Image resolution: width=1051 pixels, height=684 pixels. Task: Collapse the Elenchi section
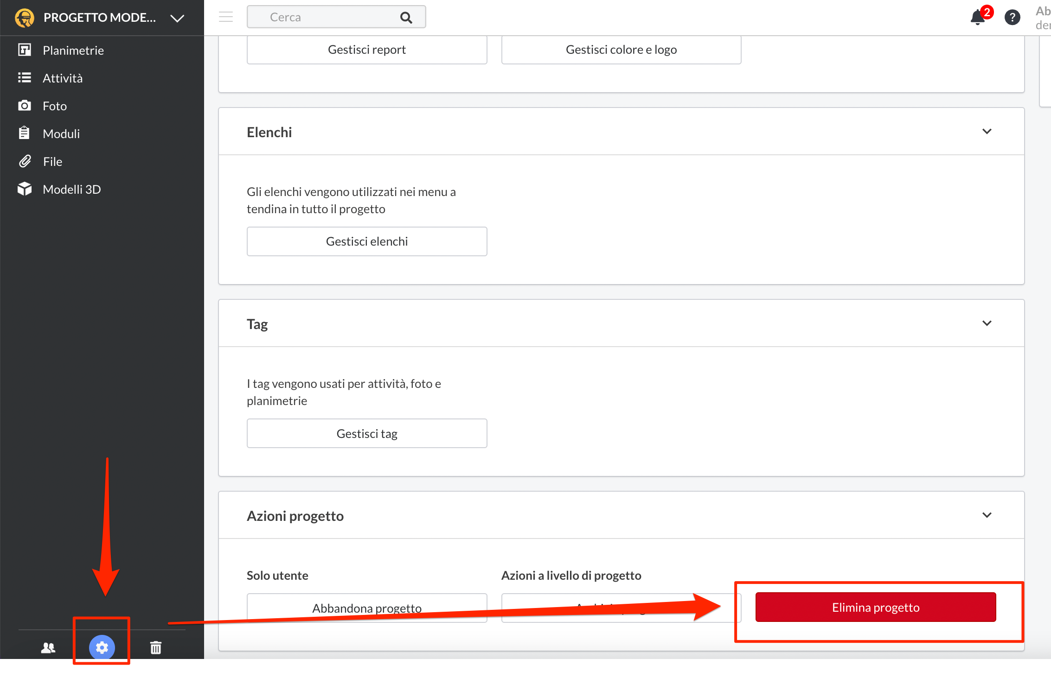click(987, 132)
